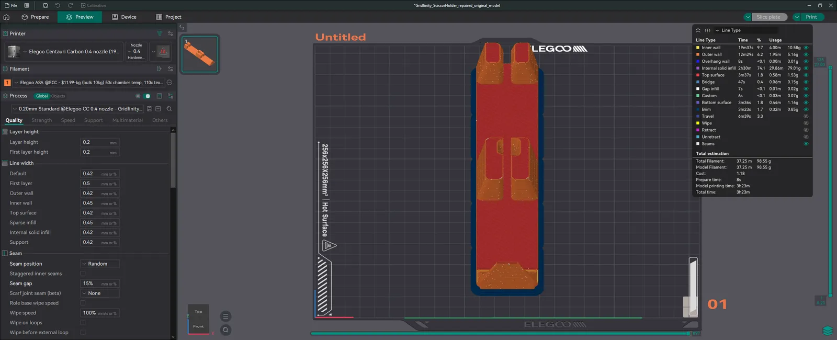Select the Objects process mode

point(58,96)
